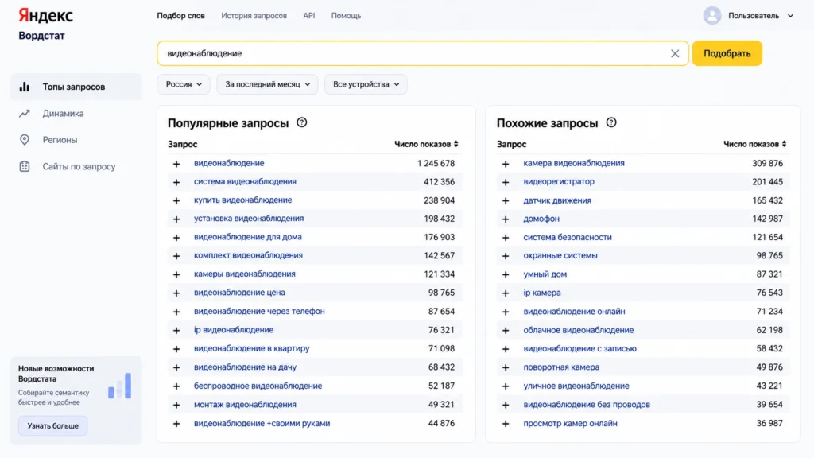The height and width of the screenshot is (458, 814).
Task: Open 'облачное видеонаблюдение' query link
Action: tap(579, 330)
